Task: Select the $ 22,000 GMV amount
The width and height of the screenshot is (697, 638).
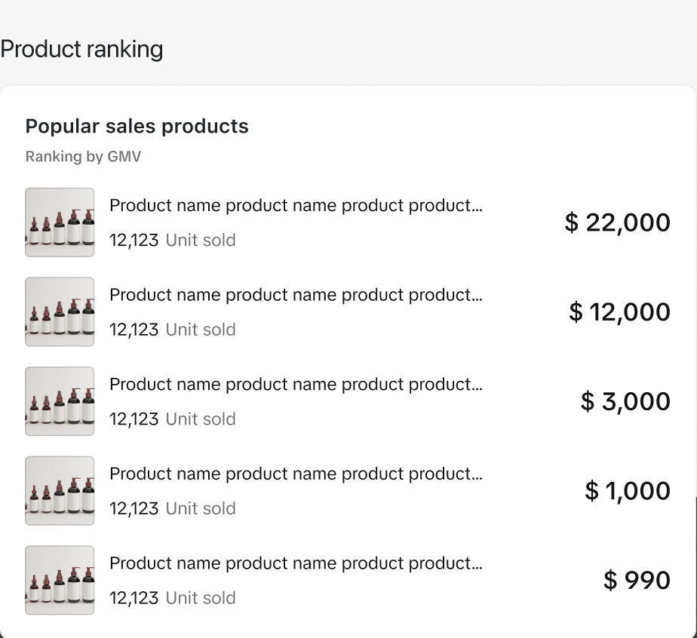Action: pyautogui.click(x=618, y=222)
